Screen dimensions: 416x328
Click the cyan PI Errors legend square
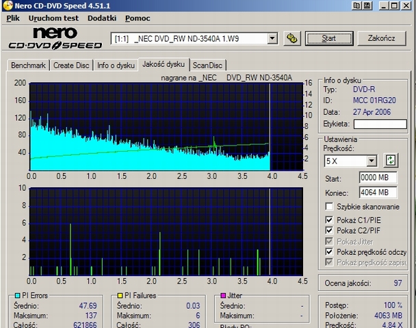[x=18, y=295]
